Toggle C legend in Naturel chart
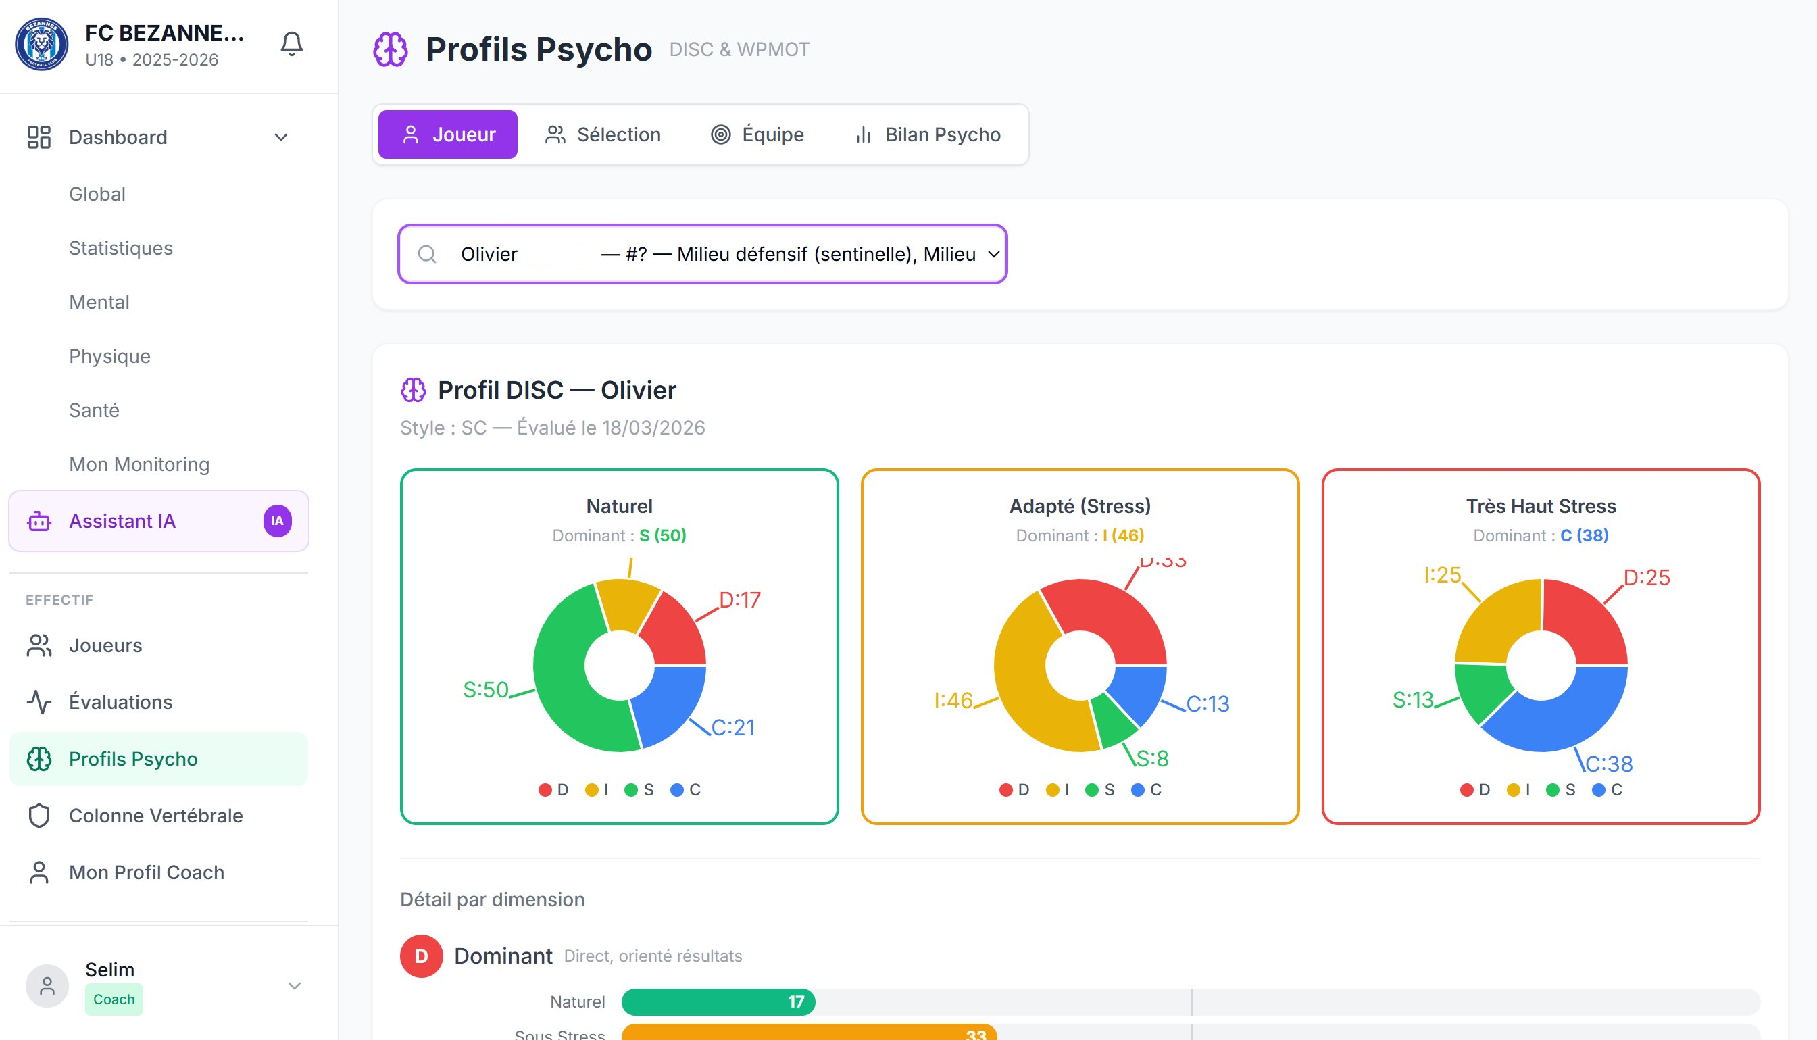 686,790
